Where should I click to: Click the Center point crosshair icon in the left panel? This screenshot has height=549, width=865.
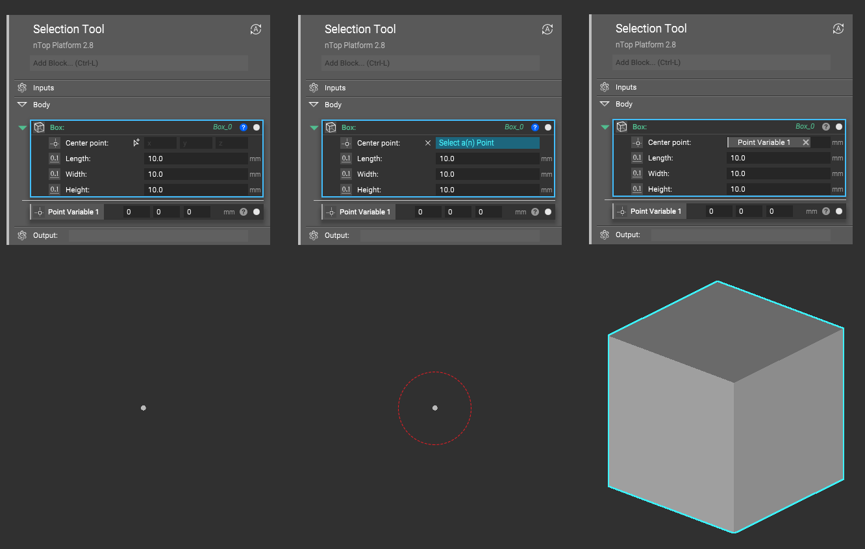tap(55, 143)
